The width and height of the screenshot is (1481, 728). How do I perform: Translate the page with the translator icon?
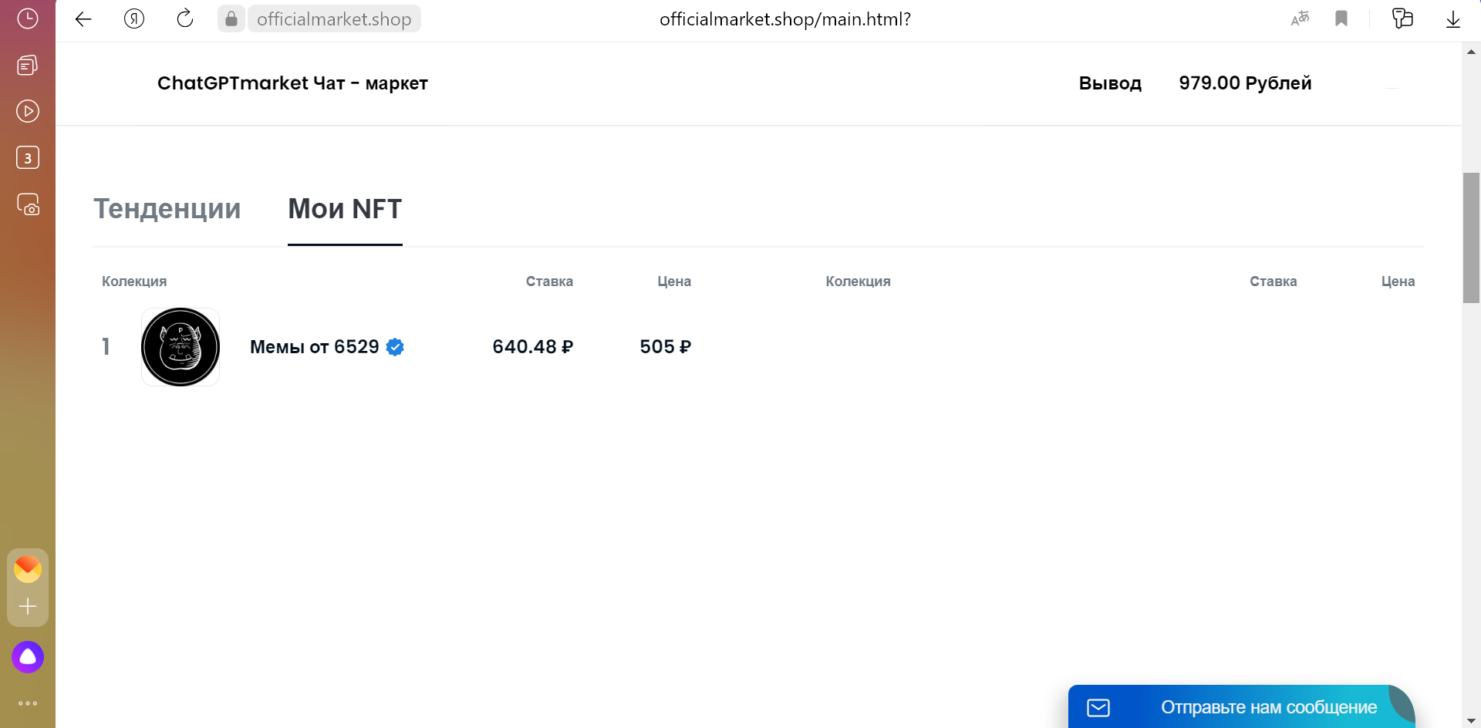(1300, 19)
